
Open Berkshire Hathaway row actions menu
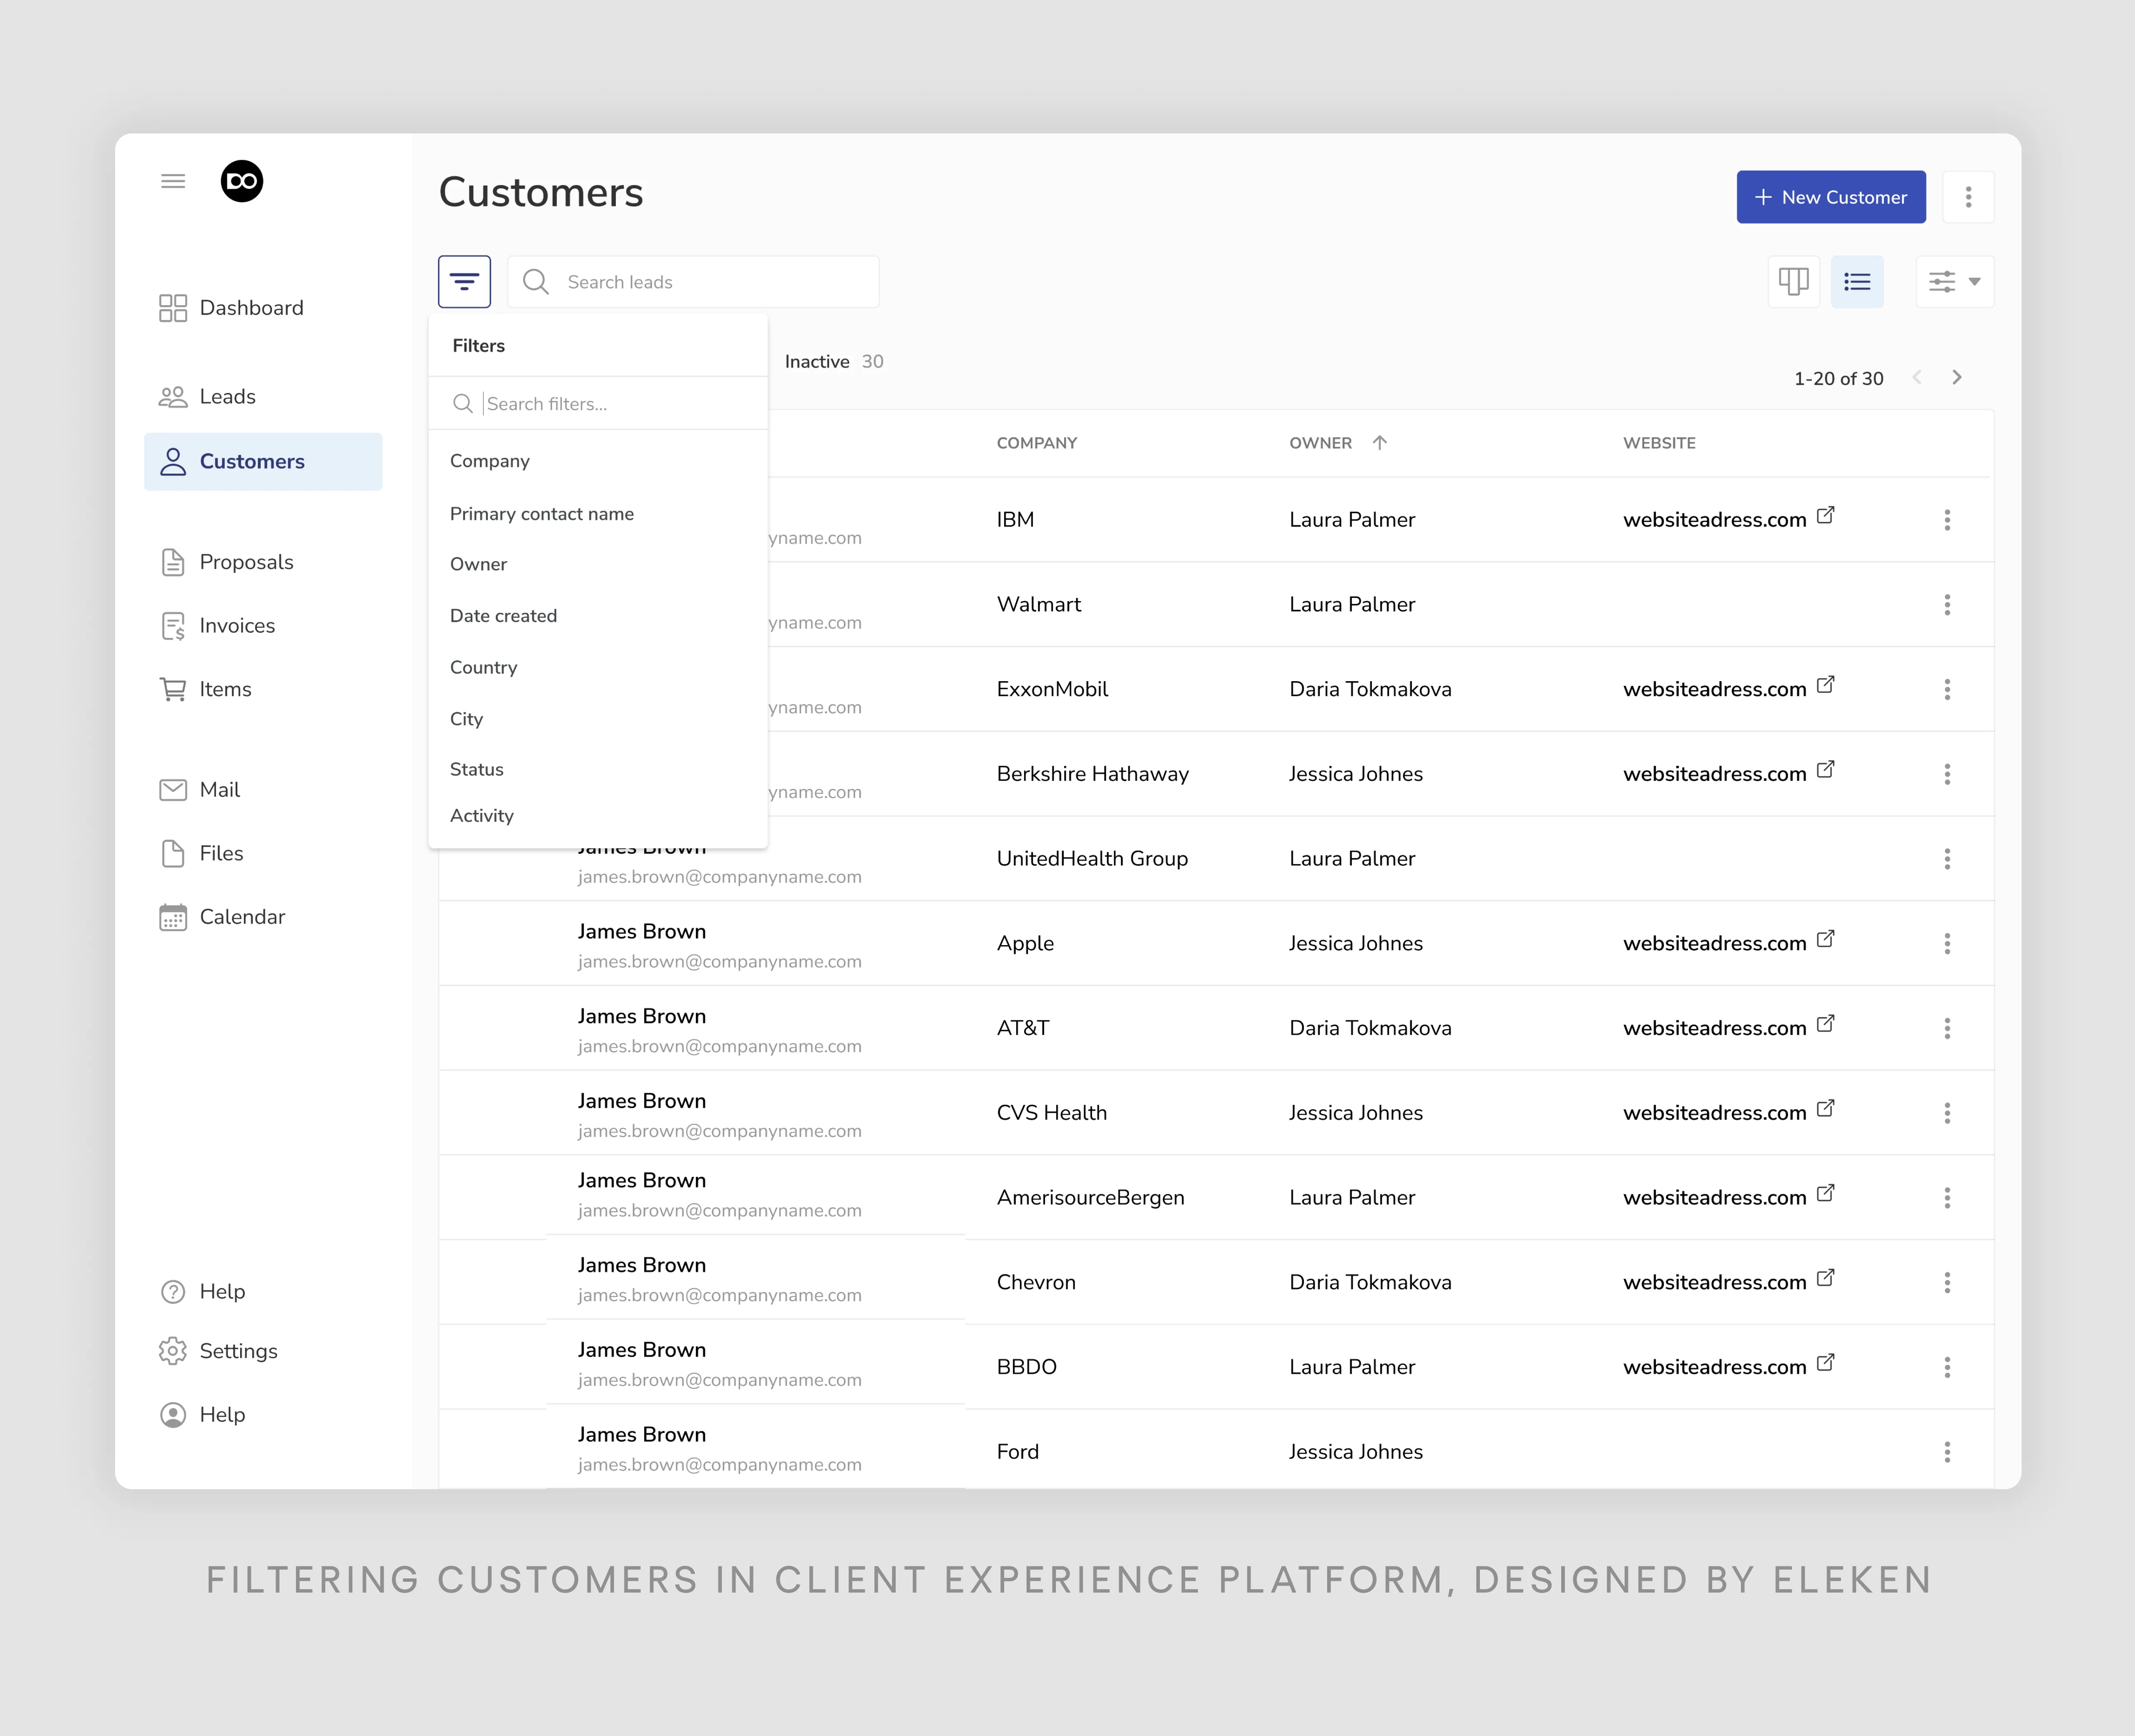[x=1947, y=774]
